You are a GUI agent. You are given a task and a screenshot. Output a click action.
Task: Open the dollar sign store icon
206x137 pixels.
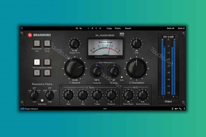click(x=172, y=109)
